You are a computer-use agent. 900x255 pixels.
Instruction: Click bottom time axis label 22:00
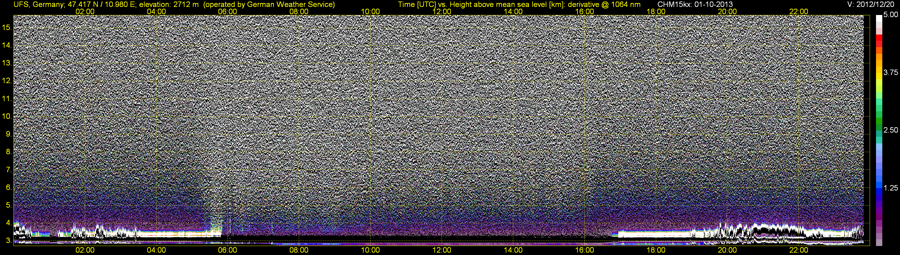click(x=799, y=250)
